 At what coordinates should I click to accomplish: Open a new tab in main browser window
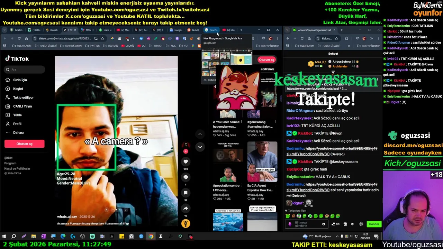pos(241,30)
